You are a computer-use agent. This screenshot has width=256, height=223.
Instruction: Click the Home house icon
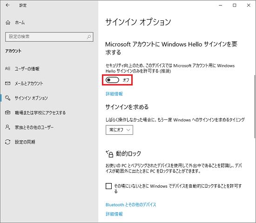8,22
